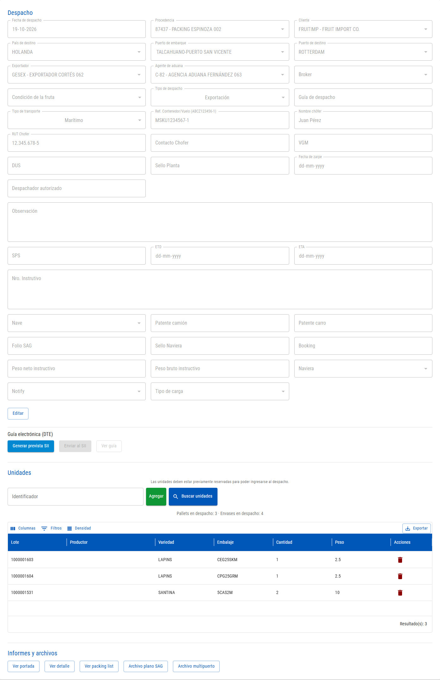Open the Tipo de carga dropdown
Image resolution: width=440 pixels, height=680 pixels.
[x=220, y=391]
